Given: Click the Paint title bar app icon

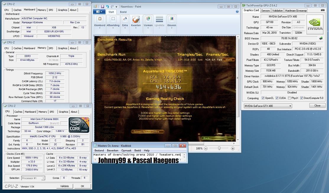Looking at the screenshot, I should (x=96, y=6).
